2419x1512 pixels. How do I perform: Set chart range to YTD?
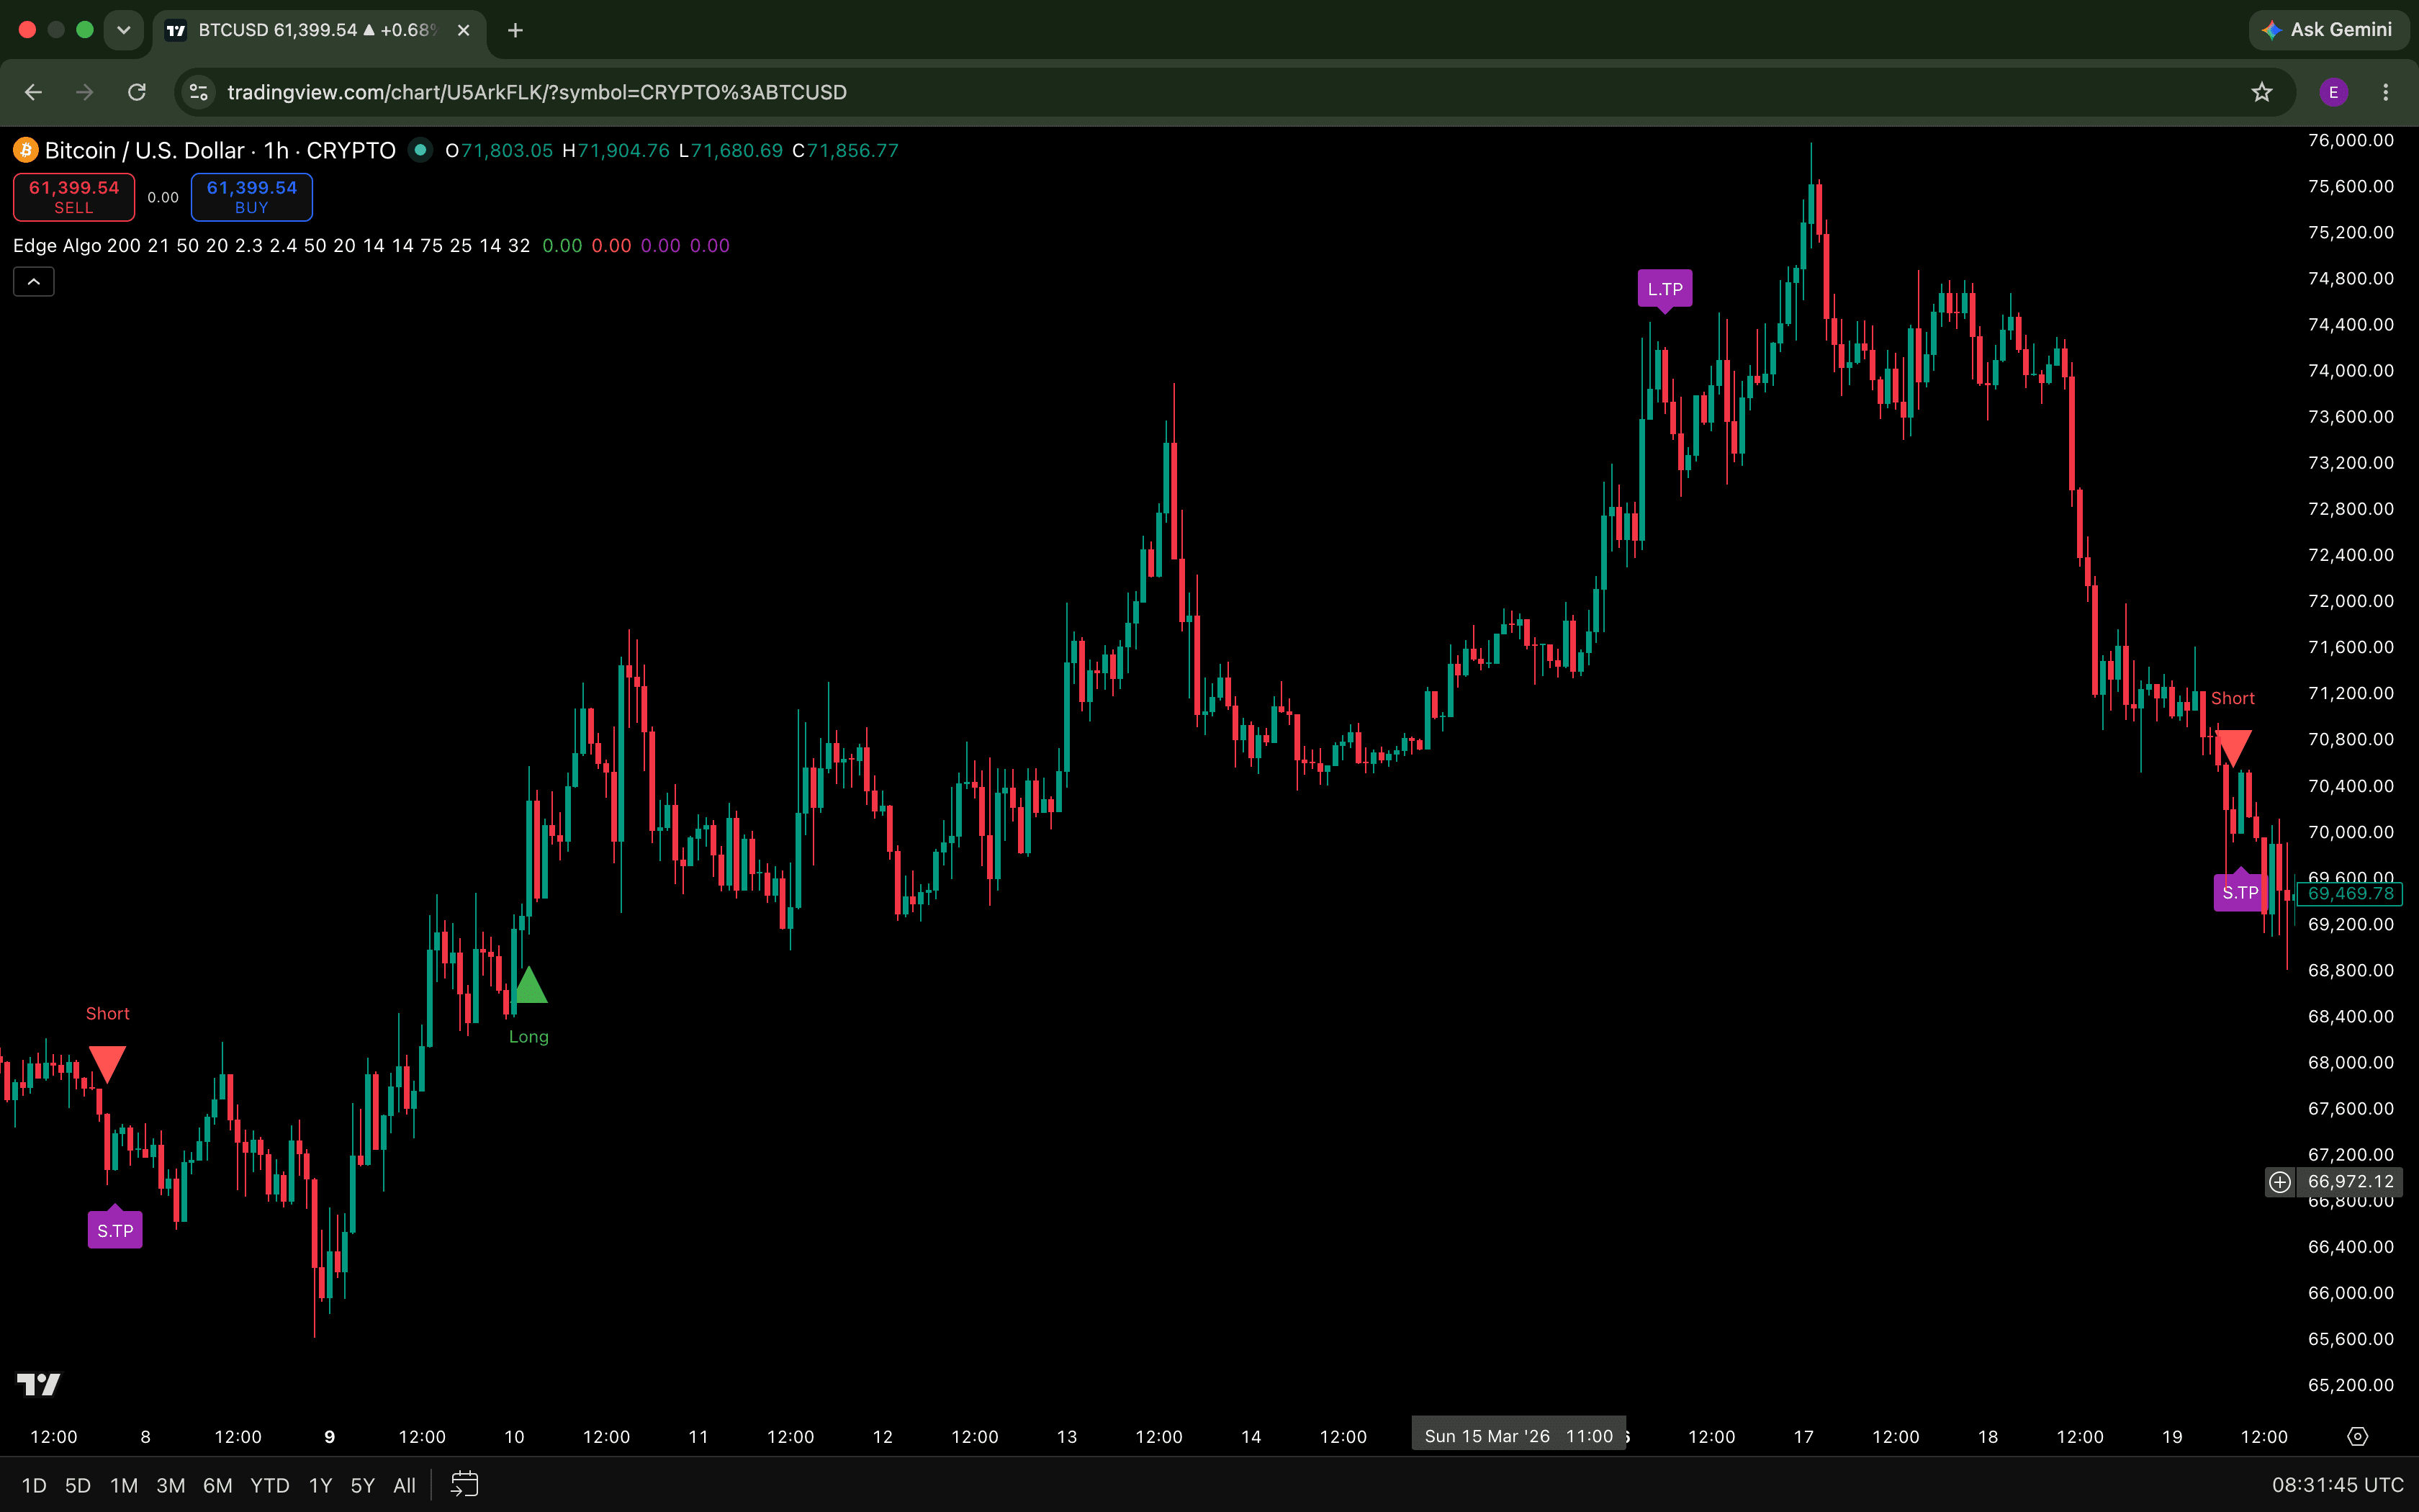[270, 1485]
